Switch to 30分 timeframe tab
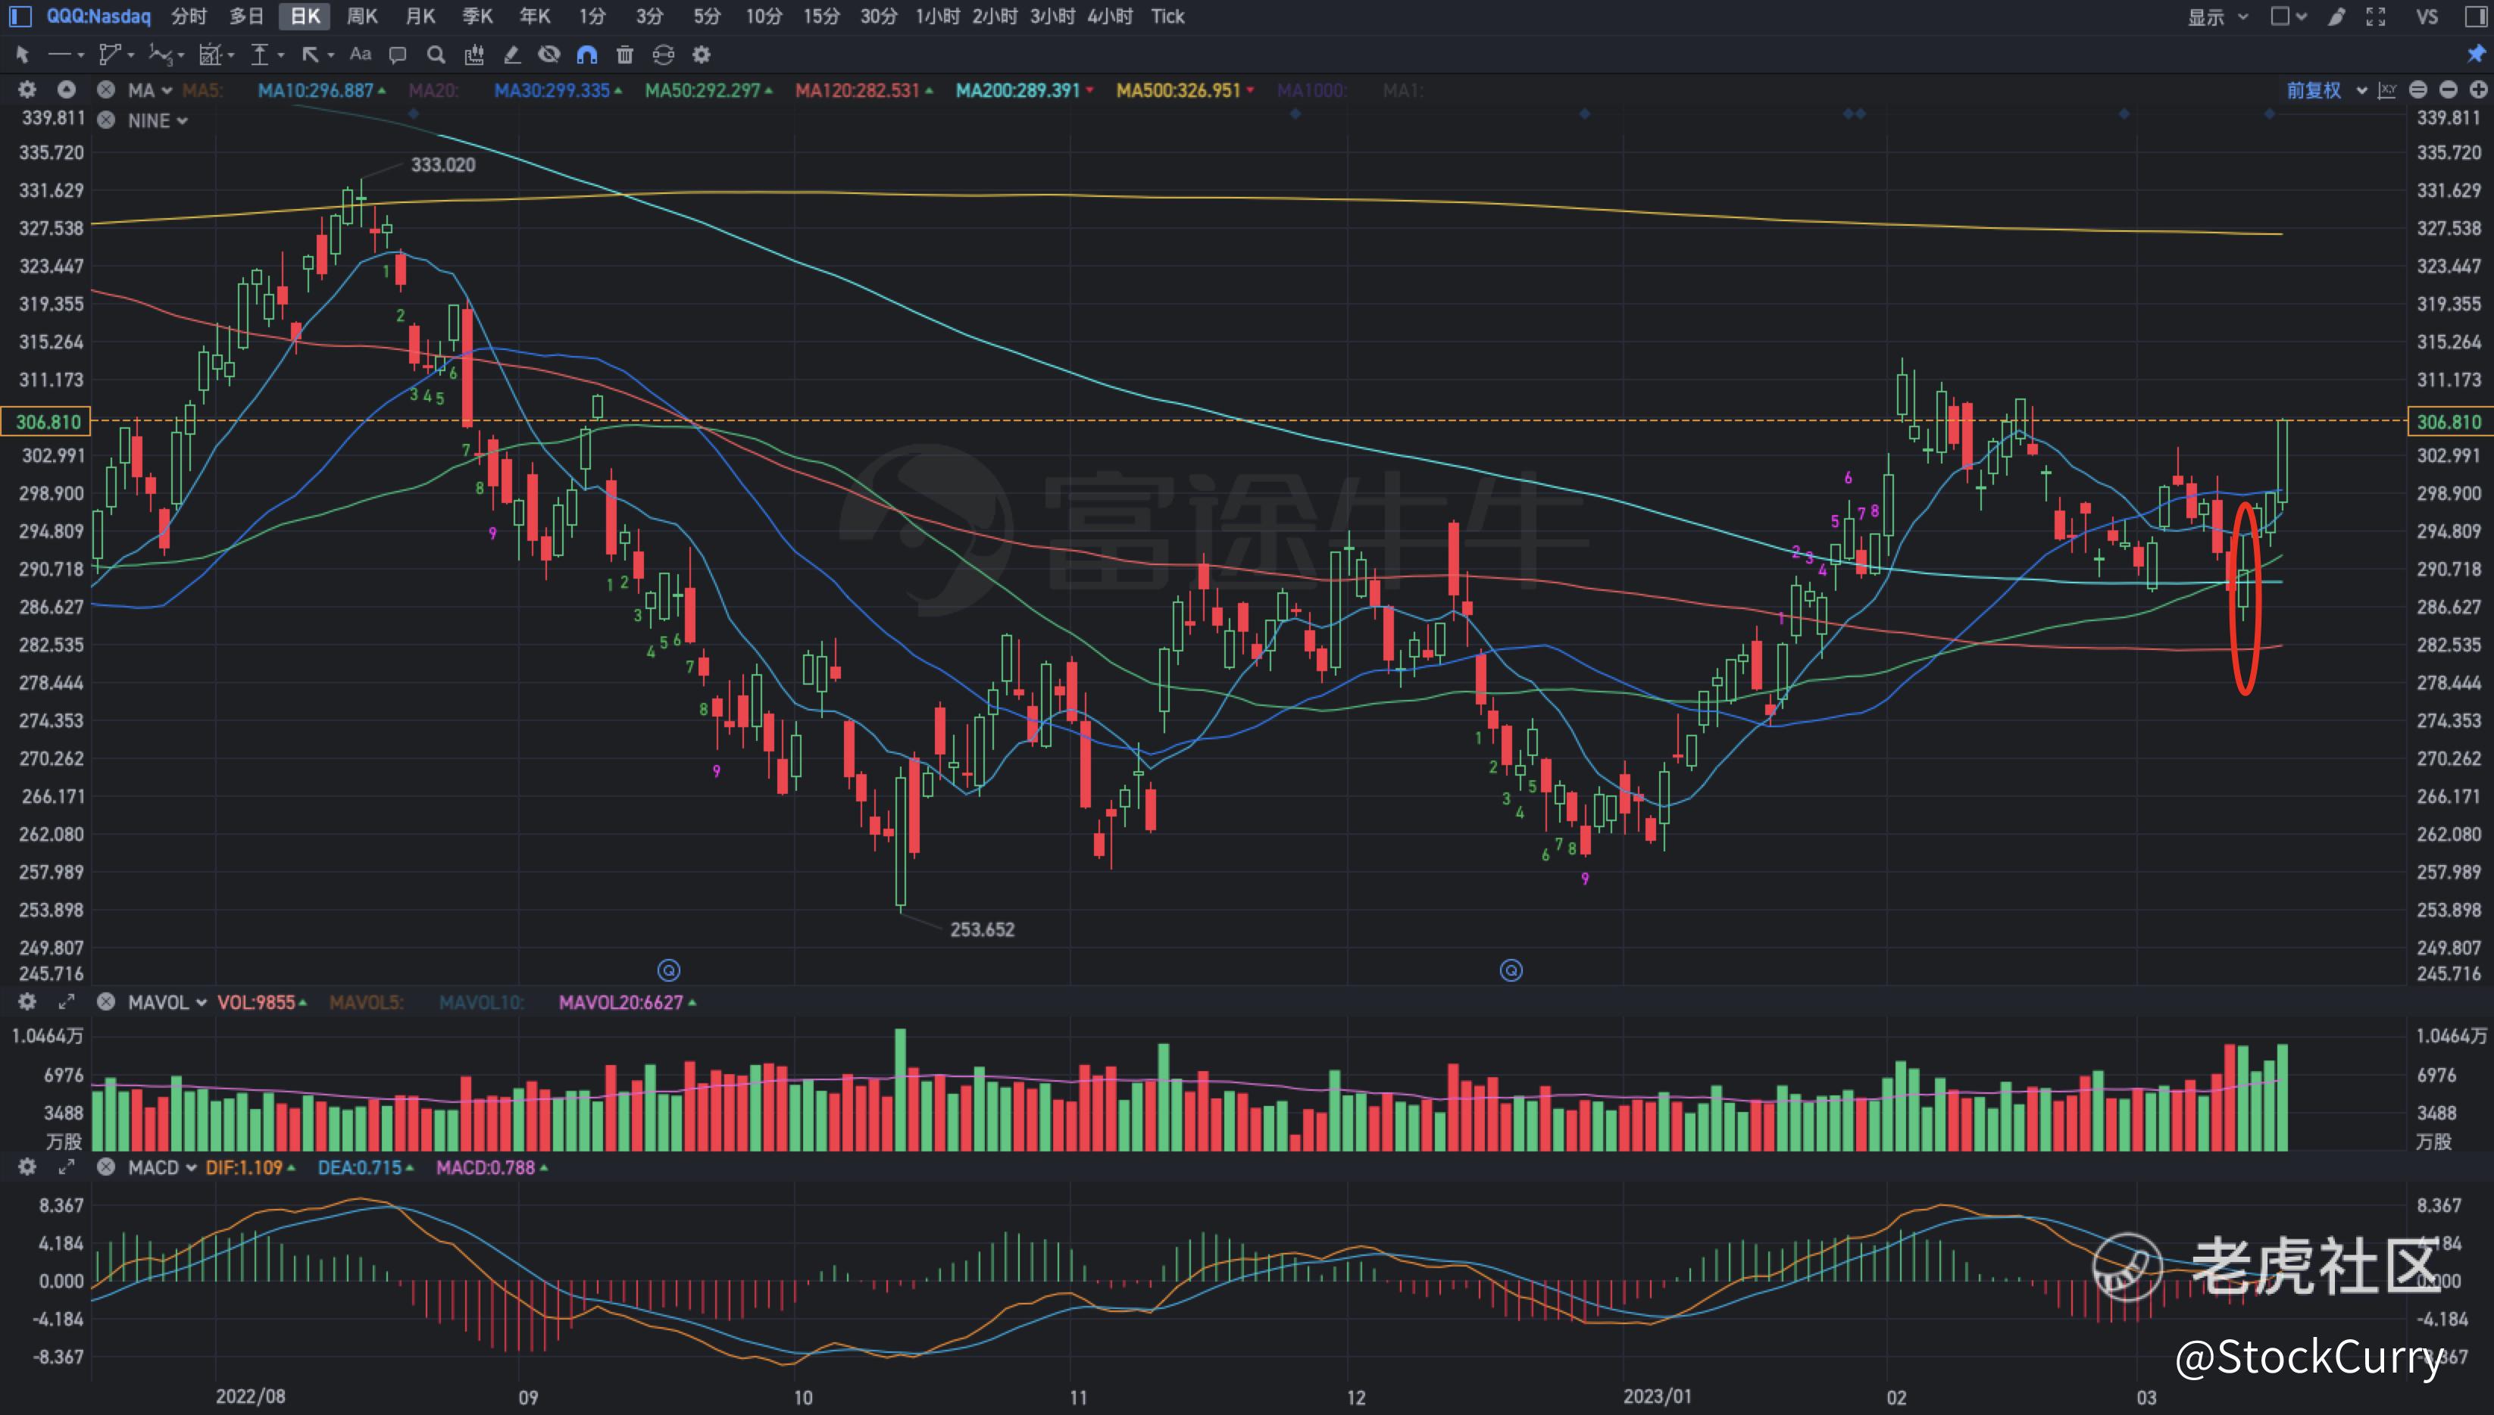2494x1415 pixels. tap(879, 17)
